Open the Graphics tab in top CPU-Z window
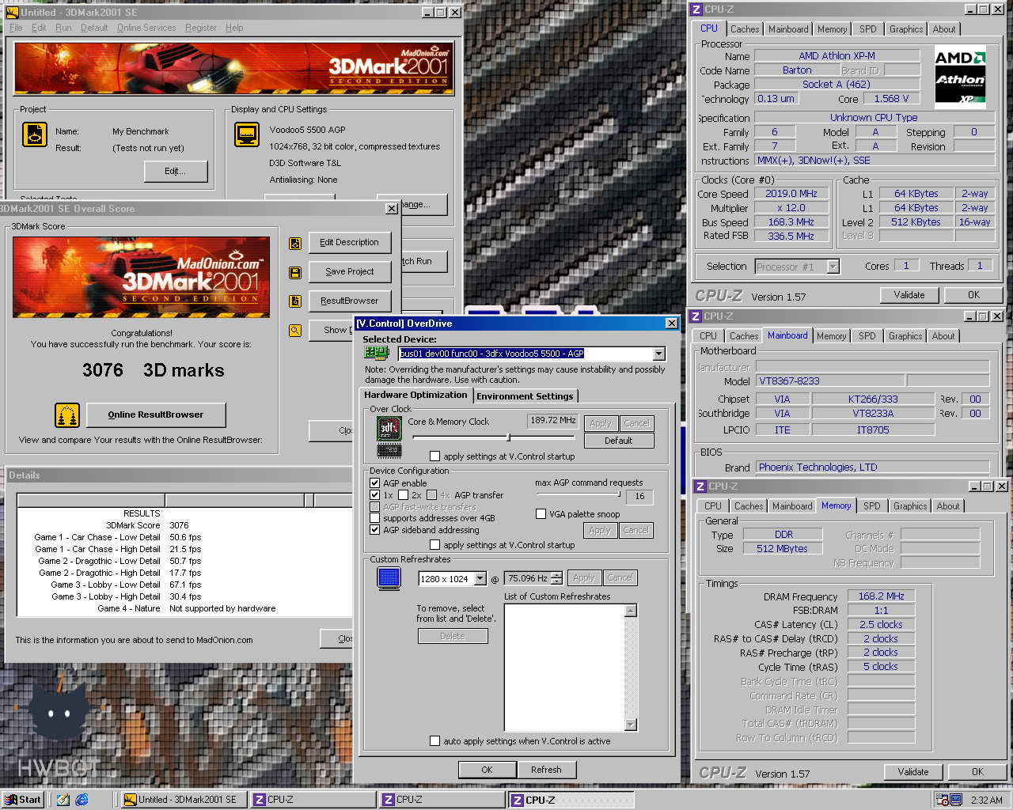The width and height of the screenshot is (1013, 810). click(x=906, y=29)
